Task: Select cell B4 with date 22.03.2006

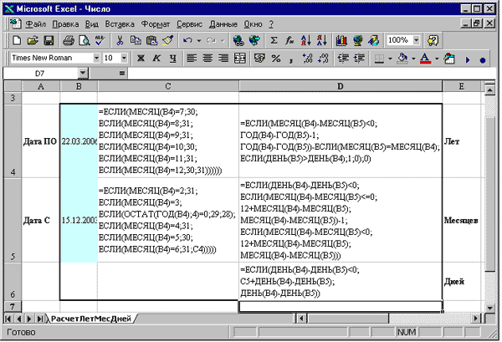Action: click(x=79, y=140)
